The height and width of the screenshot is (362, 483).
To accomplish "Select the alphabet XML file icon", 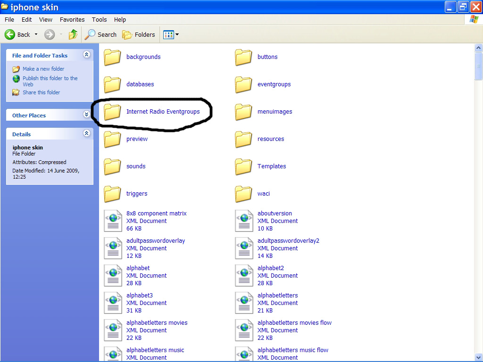I will (113, 275).
